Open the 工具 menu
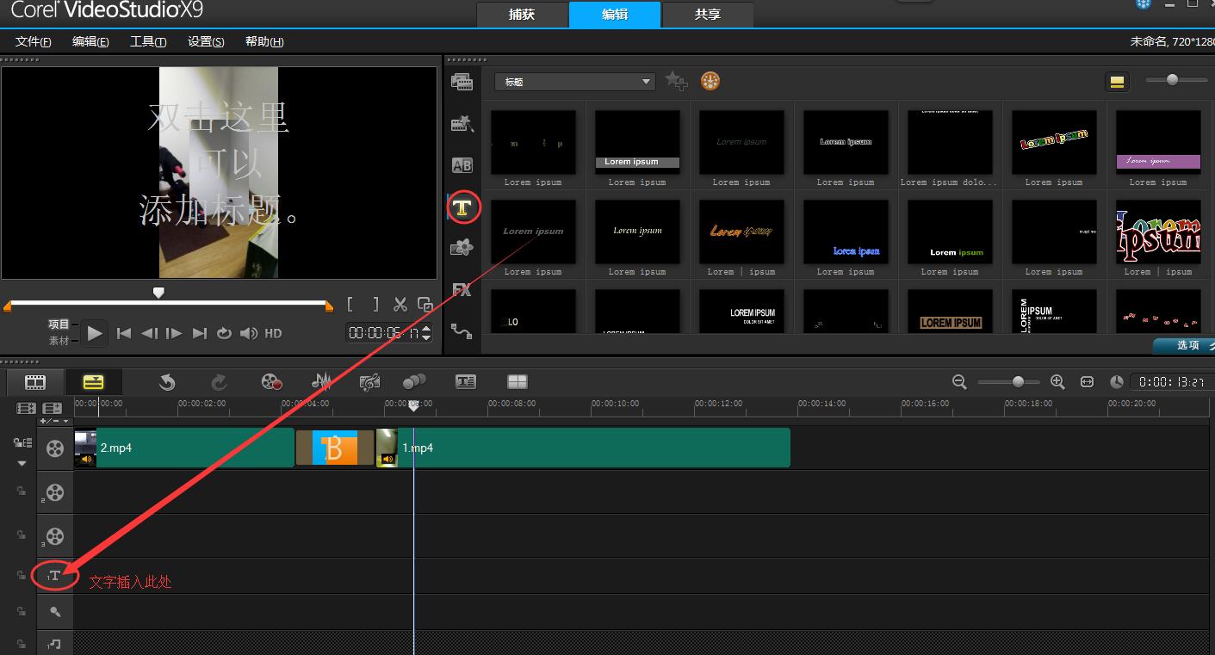 148,41
